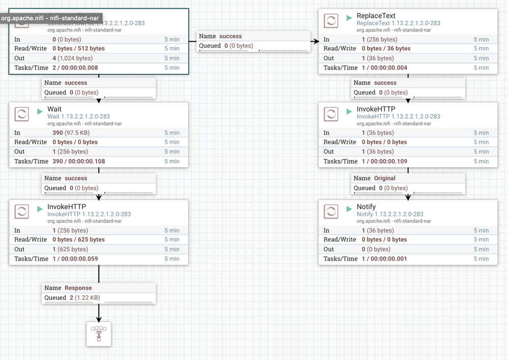The height and width of the screenshot is (360, 508).
Task: Select the success connection above Wait
Action: click(x=99, y=88)
